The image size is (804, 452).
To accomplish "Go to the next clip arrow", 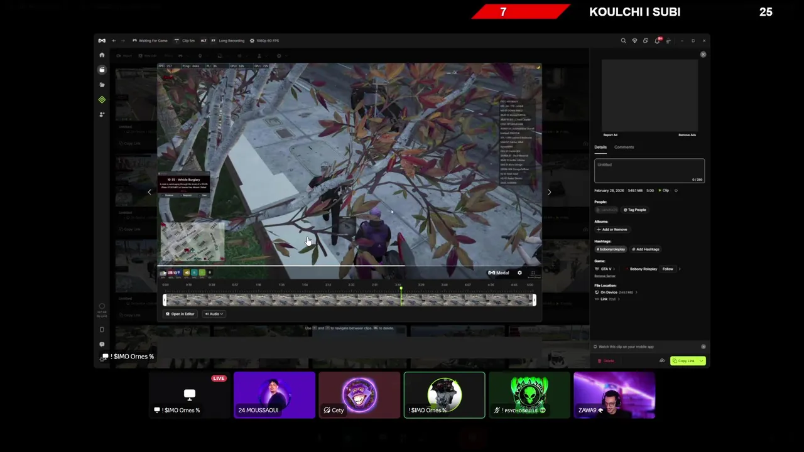I will click(x=549, y=192).
